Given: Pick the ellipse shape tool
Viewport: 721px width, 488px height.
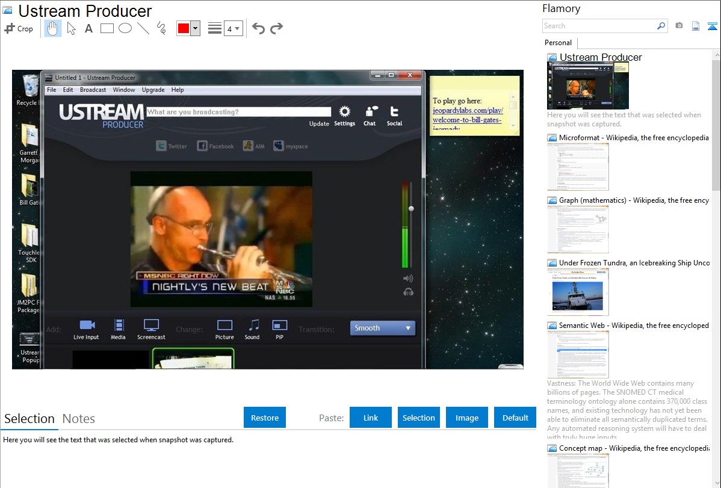Looking at the screenshot, I should (125, 28).
